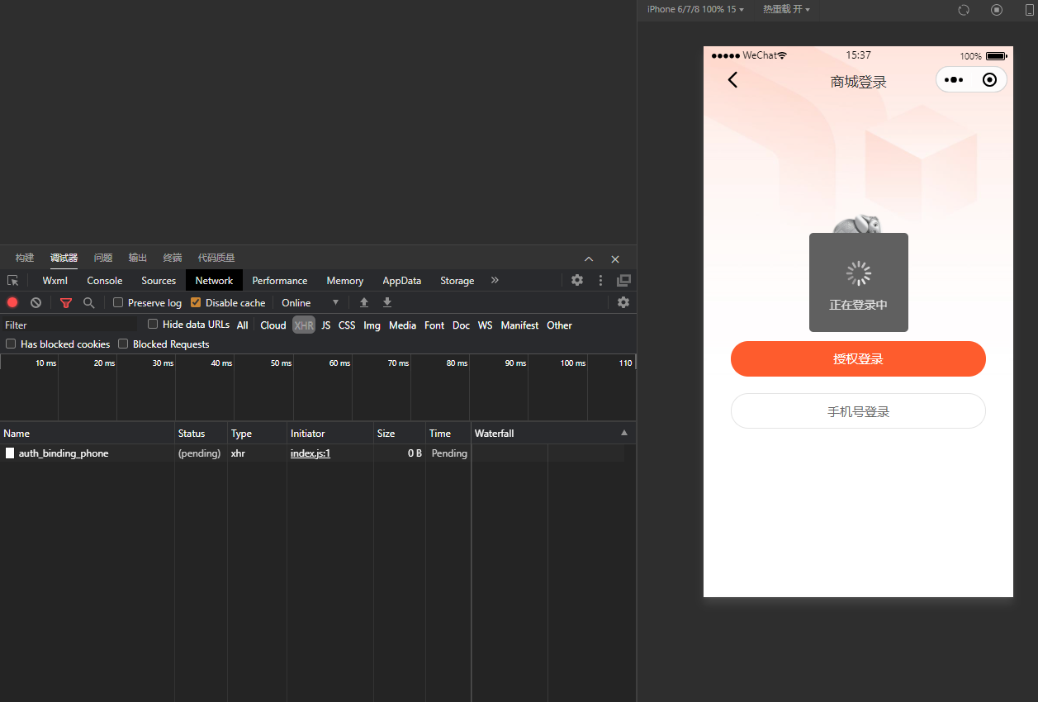Screen dimensions: 1038x702
Task: Filter requests by WS type
Action: tap(486, 325)
